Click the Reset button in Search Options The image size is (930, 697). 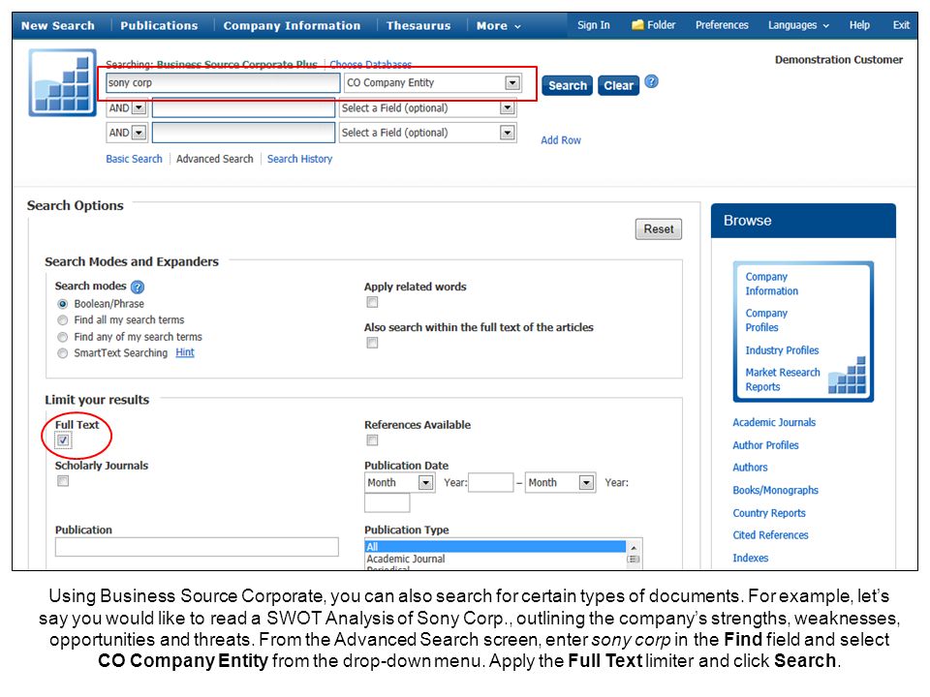(x=659, y=228)
